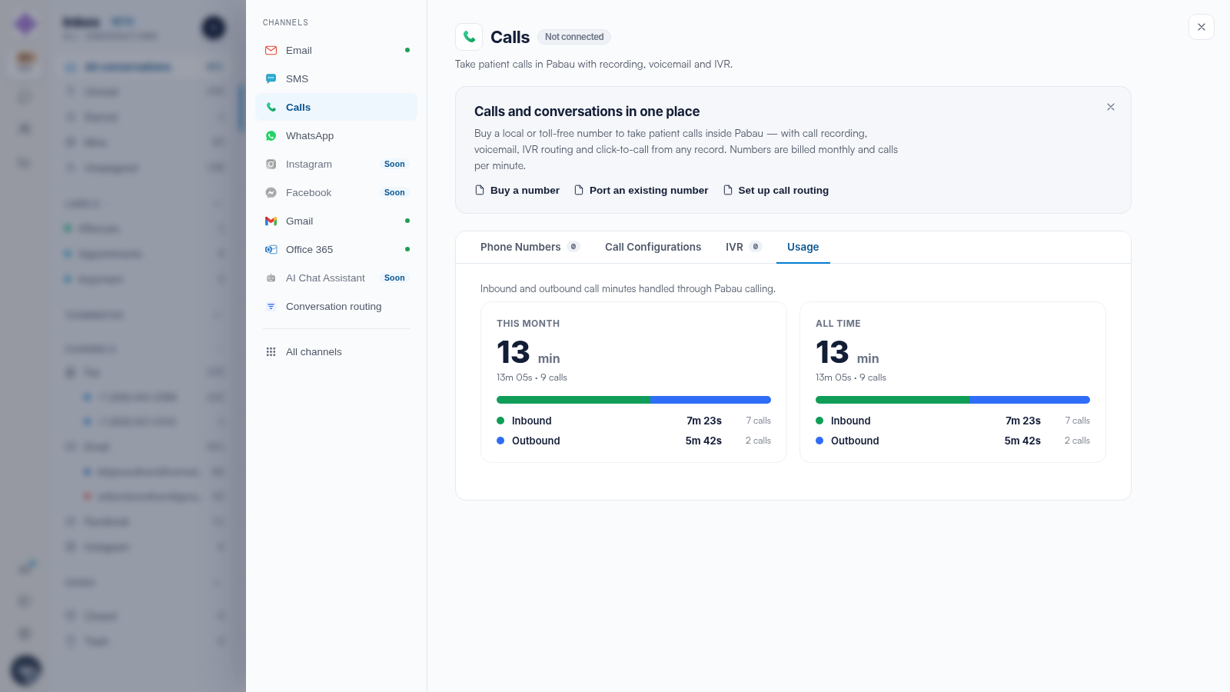Viewport: 1230px width, 692px height.
Task: Click the blue outbound segment of This Month bar
Action: [x=710, y=400]
